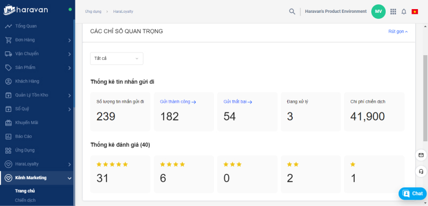Viewport: 428px width, 206px height.
Task: Select Chiến dịch submenu item
Action: coord(25,200)
